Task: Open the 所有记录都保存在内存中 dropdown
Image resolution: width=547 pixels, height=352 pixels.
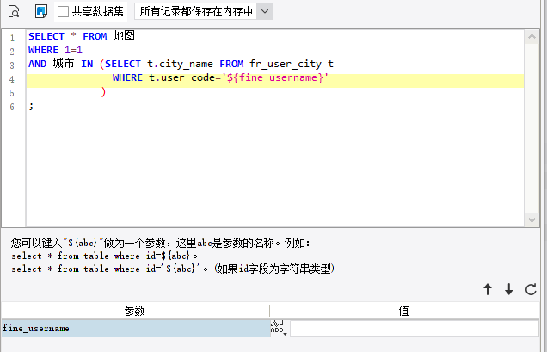Action: pos(265,11)
